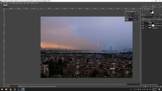
Task: Select the Text tool
Action: pyautogui.click(x=149, y=9)
